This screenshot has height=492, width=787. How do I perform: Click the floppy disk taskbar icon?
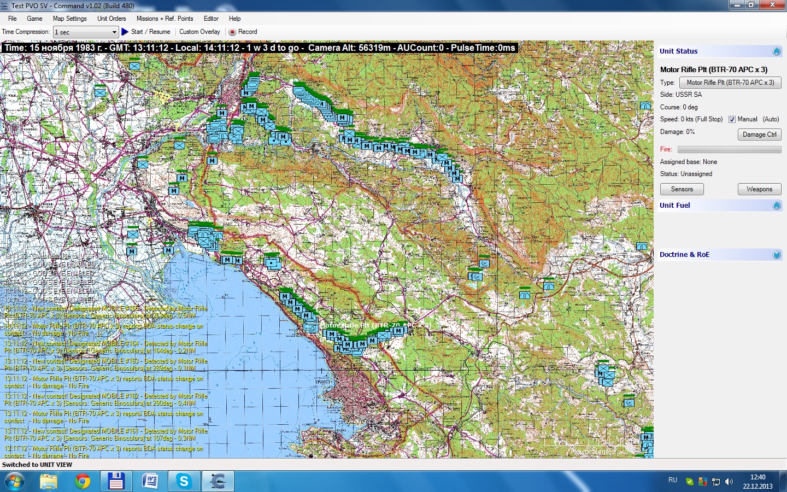(x=116, y=482)
